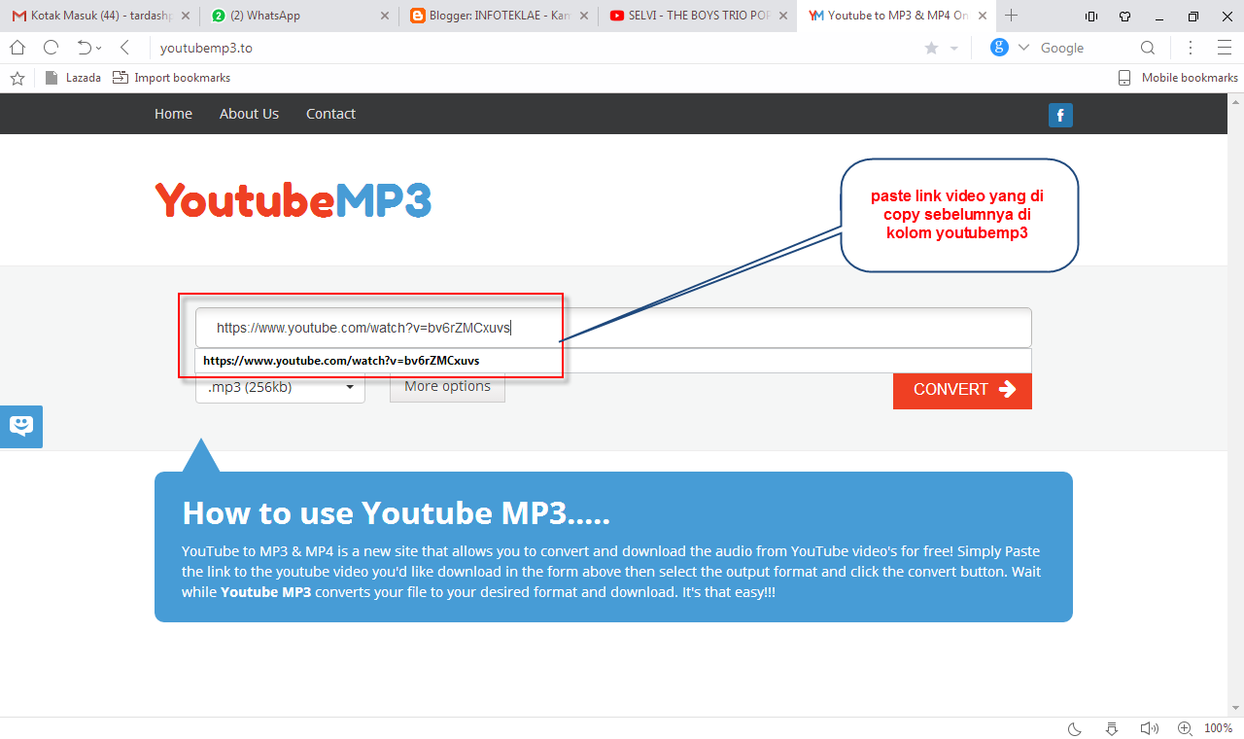Screen dimensions: 1244x739
Task: Click the How to use Youtube MP3 heading
Action: 396,512
